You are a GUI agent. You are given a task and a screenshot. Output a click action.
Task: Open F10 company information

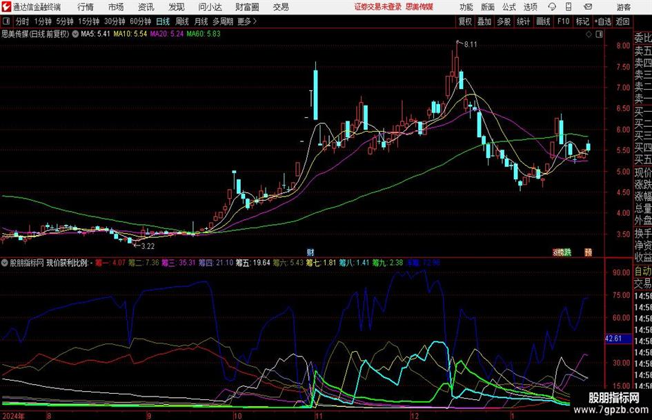(x=564, y=21)
